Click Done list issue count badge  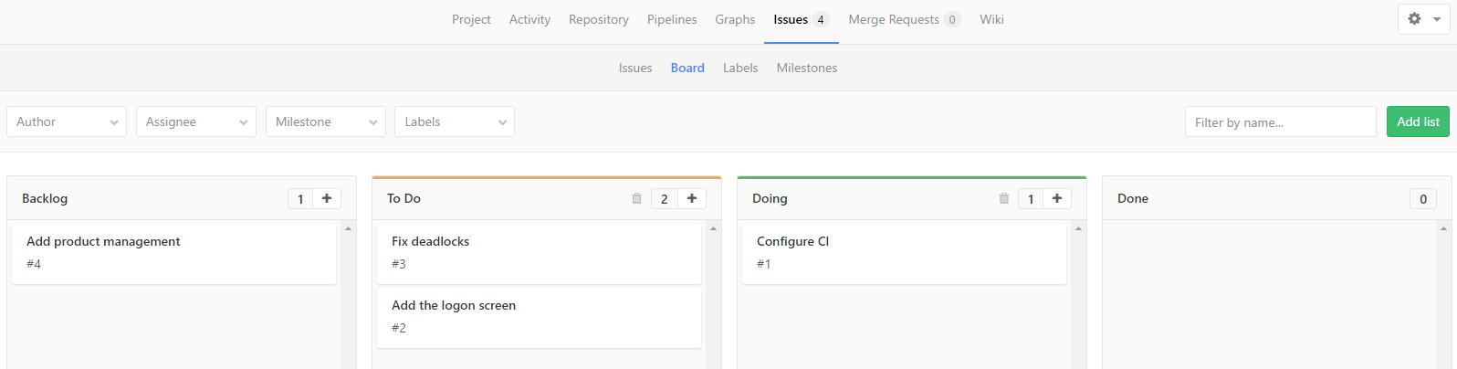point(1423,198)
